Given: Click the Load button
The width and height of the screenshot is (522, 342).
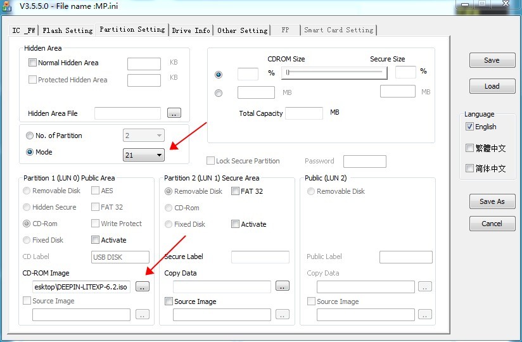Looking at the screenshot, I should 492,86.
